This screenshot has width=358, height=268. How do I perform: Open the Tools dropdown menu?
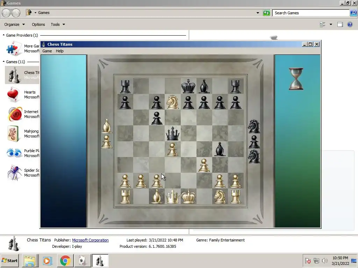58,24
